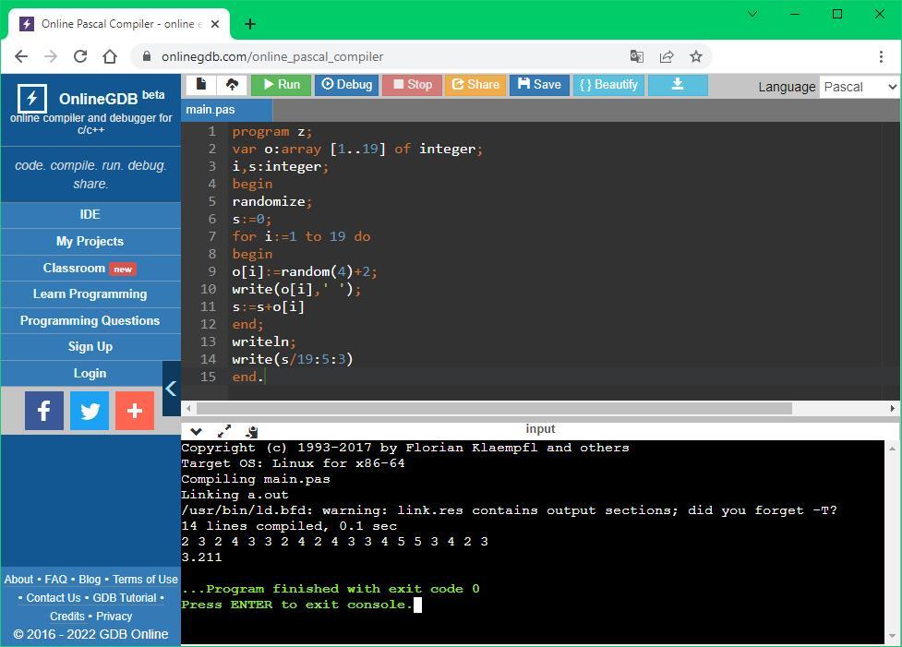
Task: Click the Stop button
Action: (413, 85)
